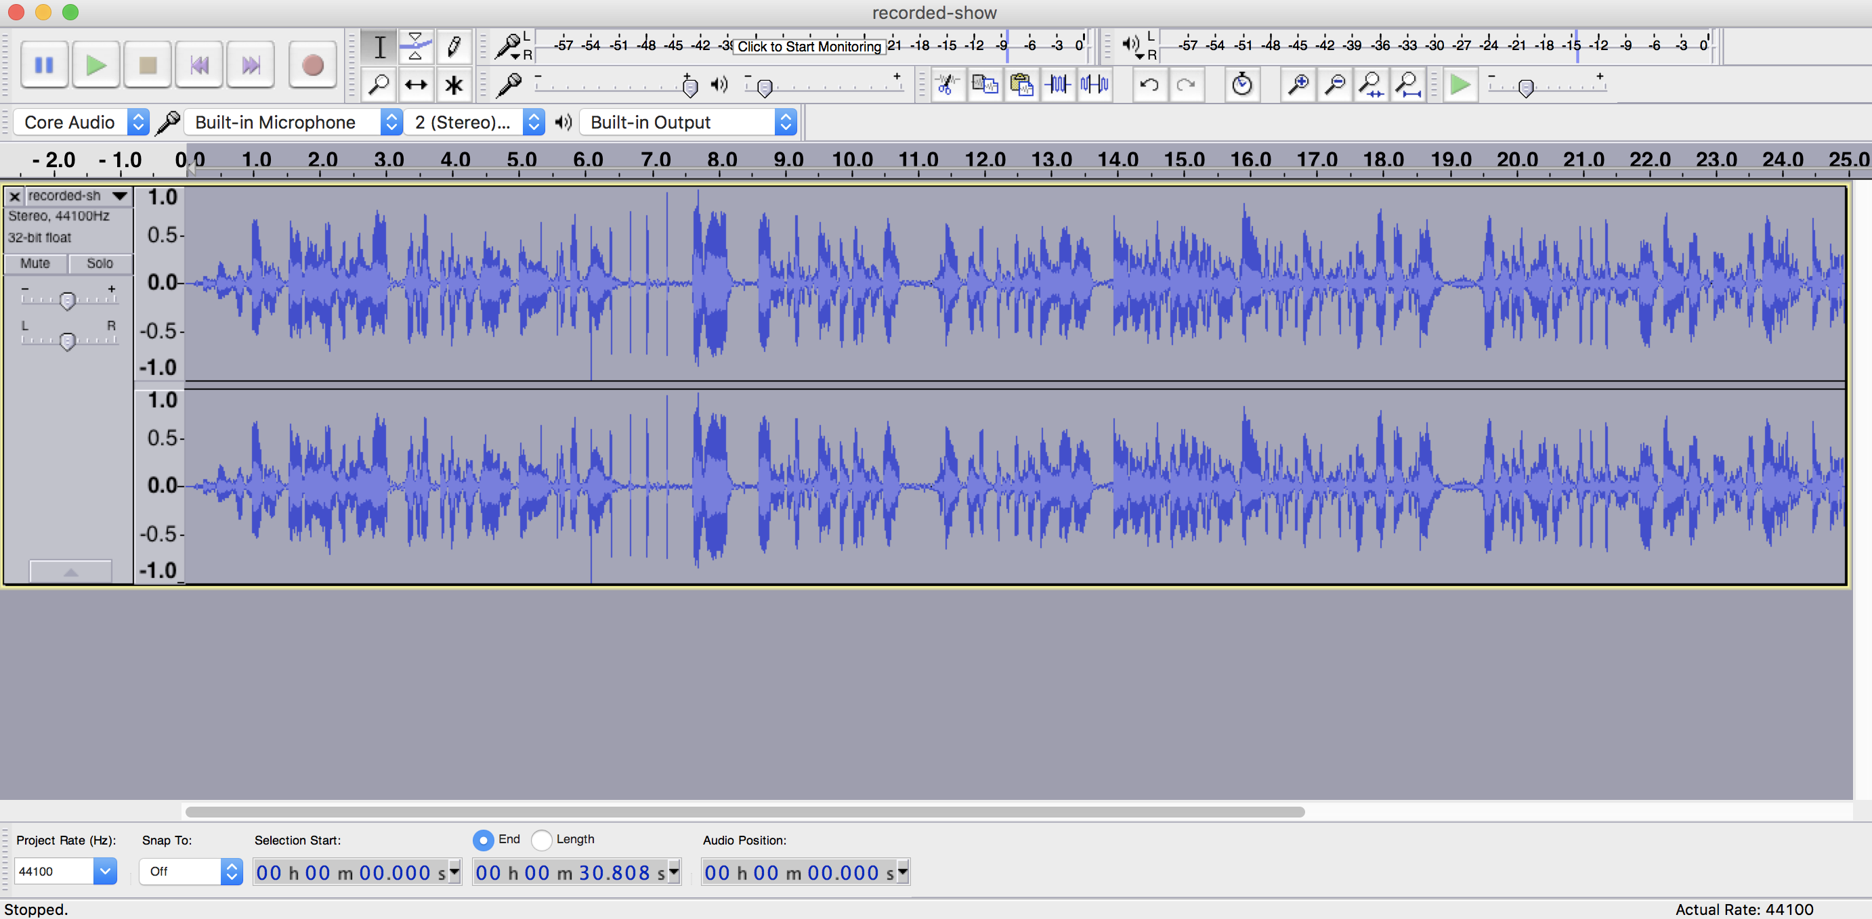Click the Fit Project zoom icon
This screenshot has height=919, width=1872.
(x=1408, y=85)
